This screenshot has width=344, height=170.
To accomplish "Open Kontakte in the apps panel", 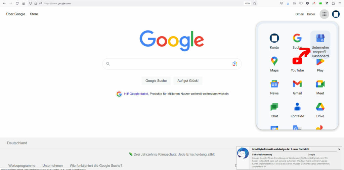I will click(x=297, y=110).
